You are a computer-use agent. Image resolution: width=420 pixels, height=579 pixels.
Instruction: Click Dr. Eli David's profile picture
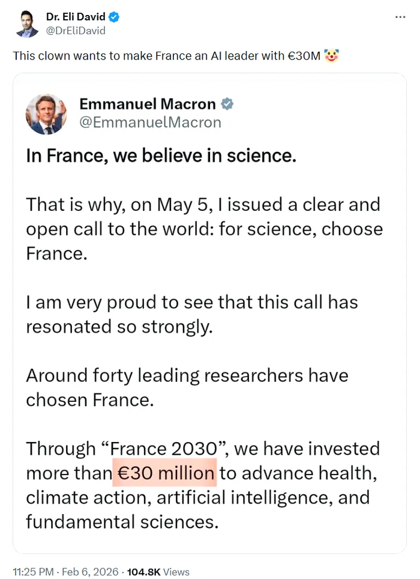24,23
